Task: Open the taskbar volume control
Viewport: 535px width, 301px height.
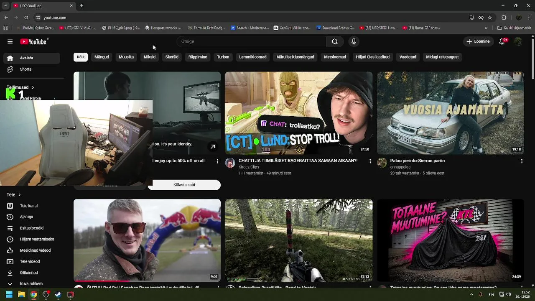Action: (x=509, y=294)
